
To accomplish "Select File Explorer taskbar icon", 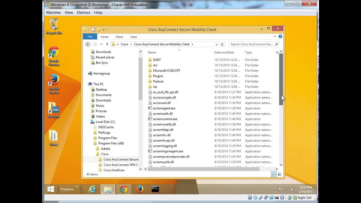I will (x=108, y=189).
